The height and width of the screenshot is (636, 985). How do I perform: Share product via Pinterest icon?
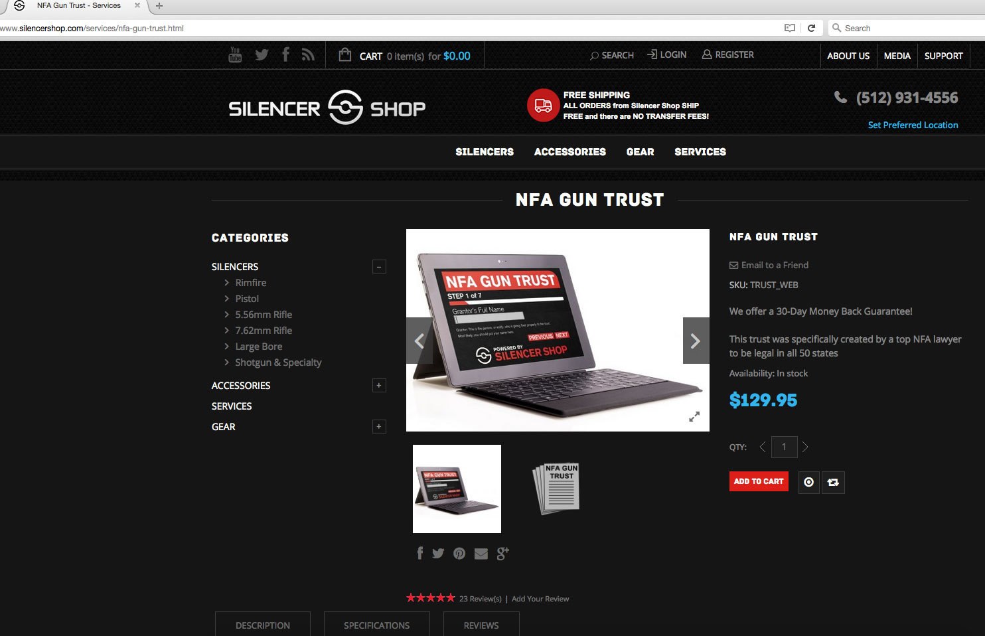[459, 553]
